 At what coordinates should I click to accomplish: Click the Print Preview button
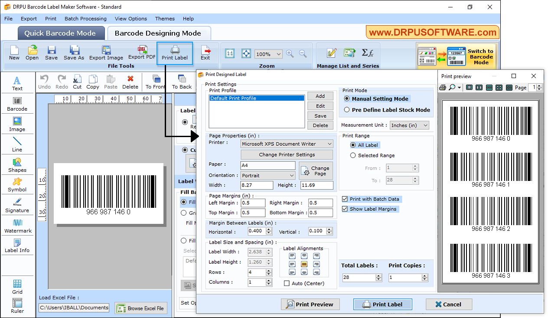point(310,304)
